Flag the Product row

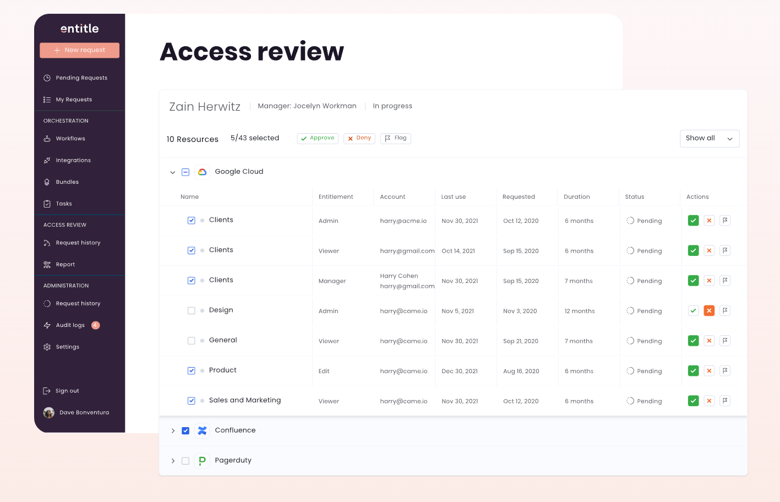coord(726,371)
